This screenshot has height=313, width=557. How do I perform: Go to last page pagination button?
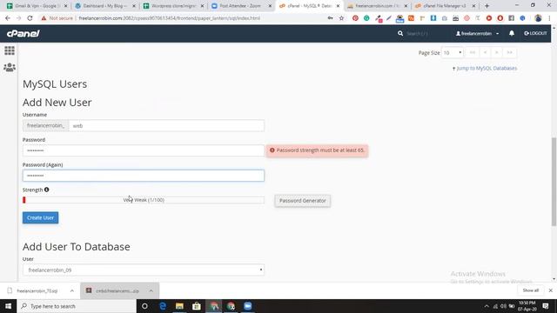pos(510,52)
